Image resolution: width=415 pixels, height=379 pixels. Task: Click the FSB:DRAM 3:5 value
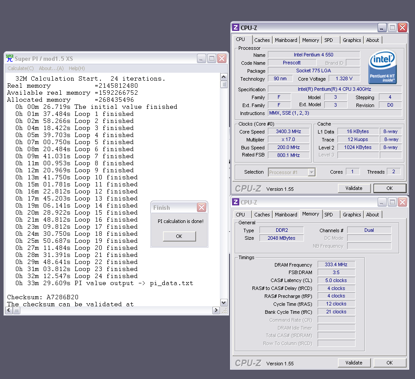[336, 272]
